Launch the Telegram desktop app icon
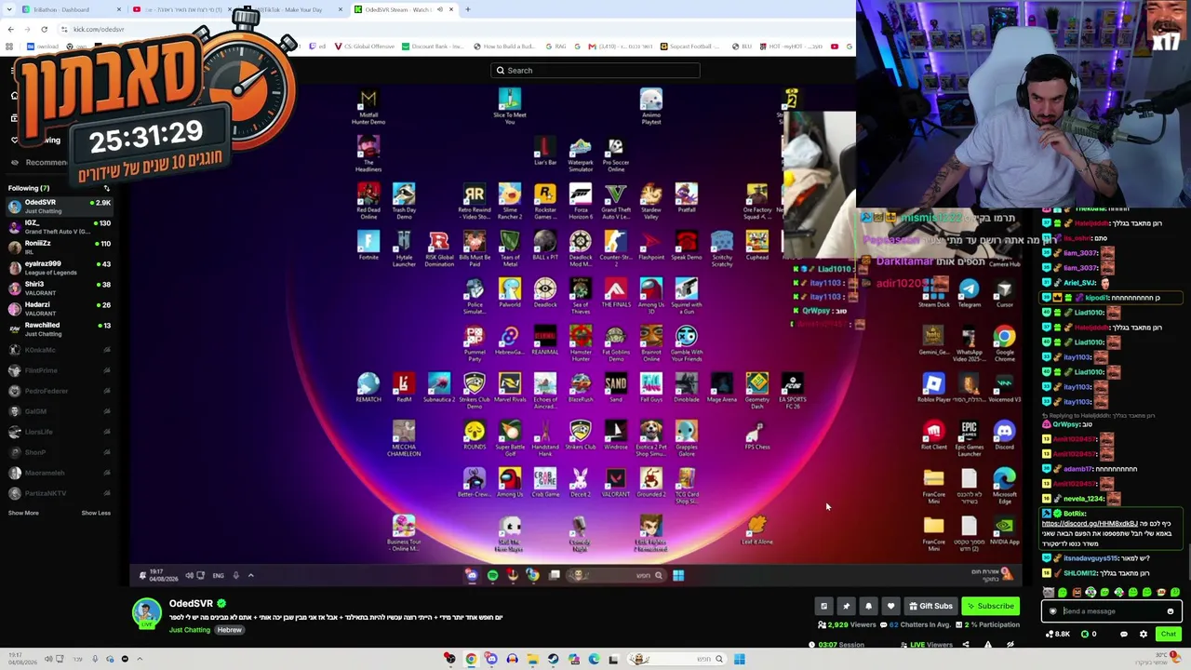1191x670 pixels. click(969, 293)
